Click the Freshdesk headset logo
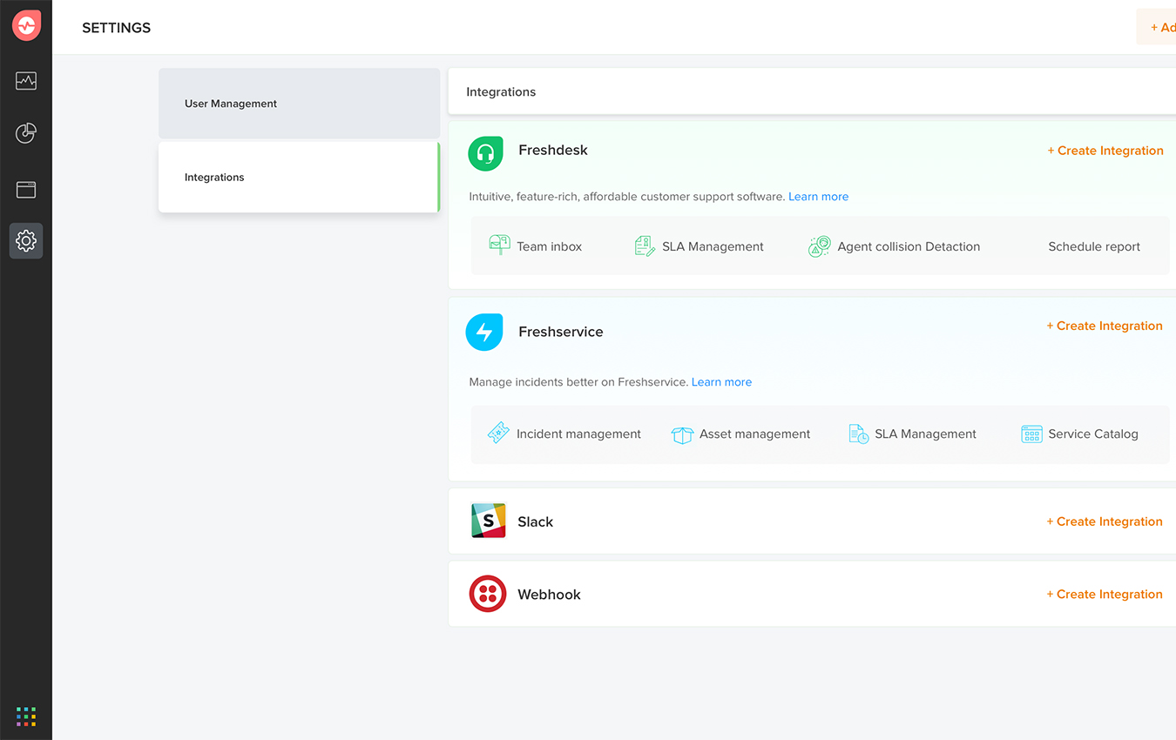Image resolution: width=1176 pixels, height=740 pixels. [x=485, y=153]
